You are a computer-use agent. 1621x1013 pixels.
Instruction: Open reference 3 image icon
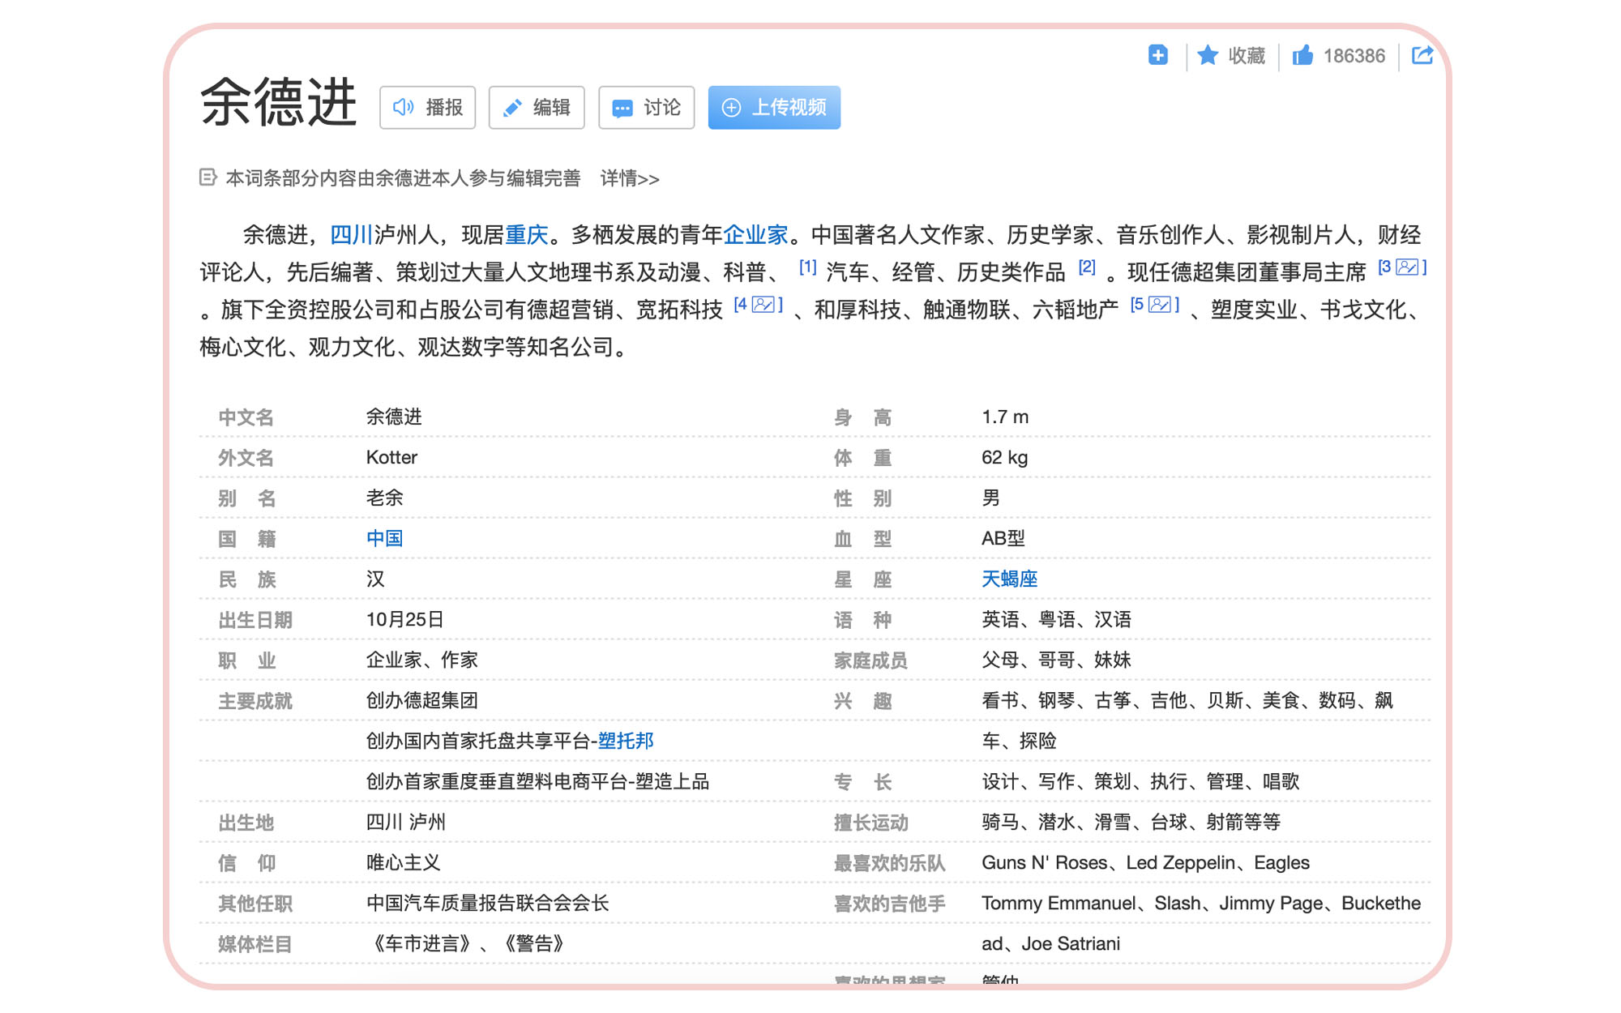(x=1407, y=267)
